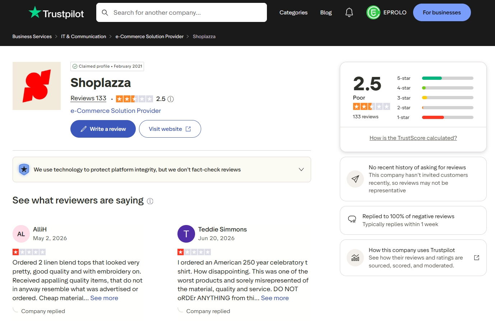
Task: Expand AlliH's review with See more
Action: coord(104,298)
